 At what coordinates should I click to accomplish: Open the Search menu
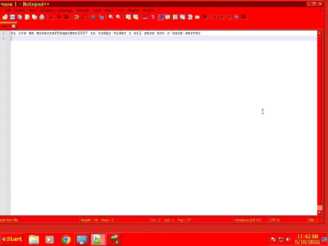tap(20, 10)
